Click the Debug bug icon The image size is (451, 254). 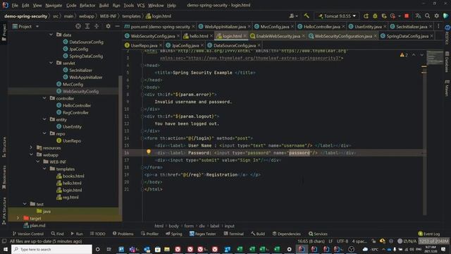[375, 16]
